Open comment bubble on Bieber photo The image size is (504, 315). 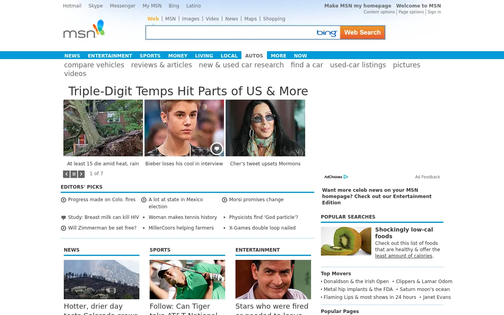217,149
